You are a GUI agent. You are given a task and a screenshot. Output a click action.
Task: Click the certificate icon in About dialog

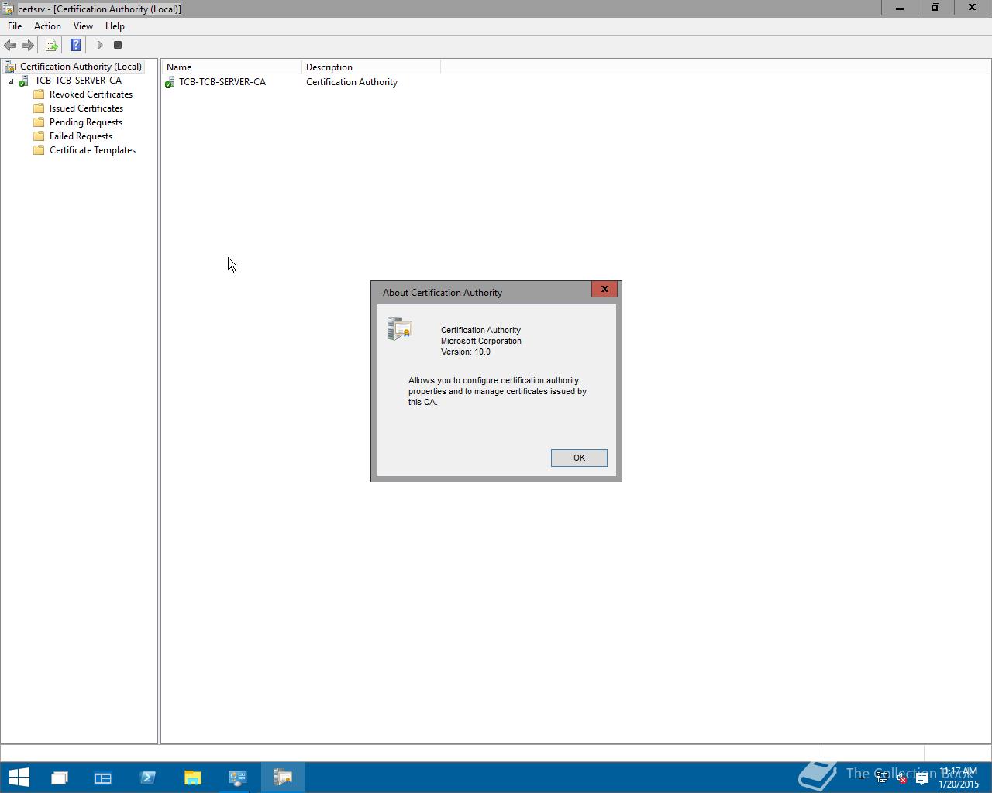pos(400,328)
